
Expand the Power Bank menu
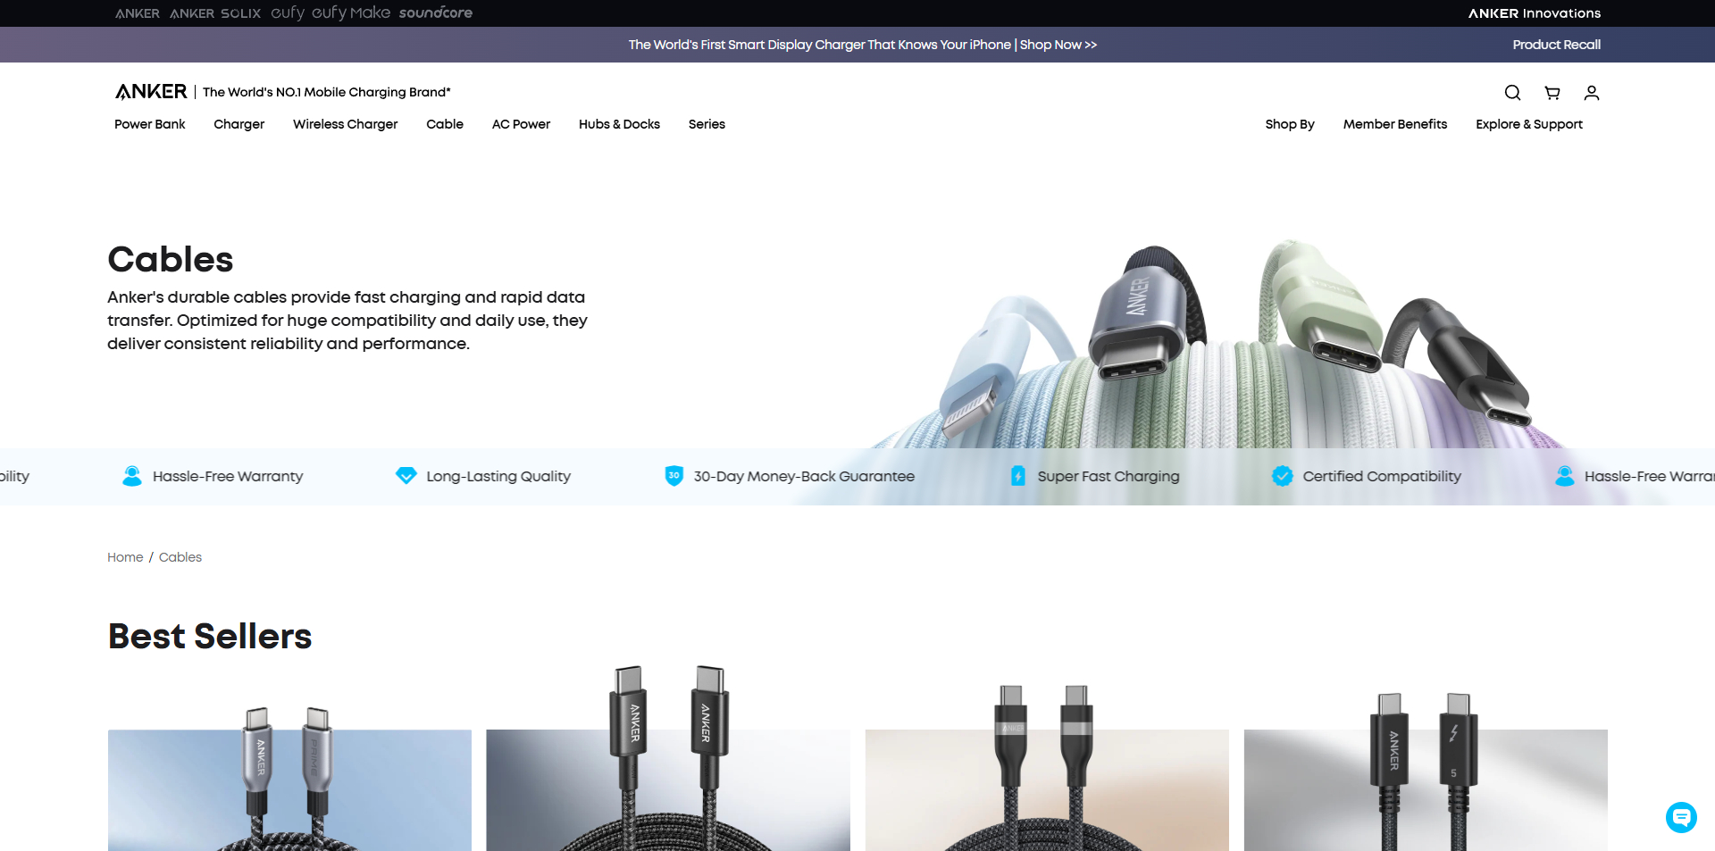pos(150,124)
